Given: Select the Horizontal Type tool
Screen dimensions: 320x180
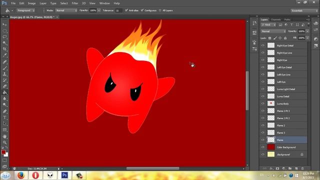Looking at the screenshot, I should click(4, 117).
